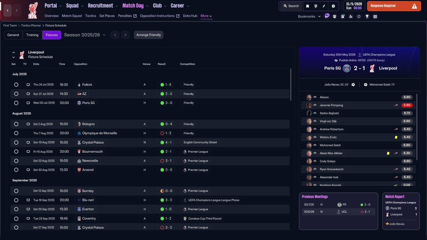Click the calendar schedule bookmark icon
The image size is (427, 240).
point(375,16)
